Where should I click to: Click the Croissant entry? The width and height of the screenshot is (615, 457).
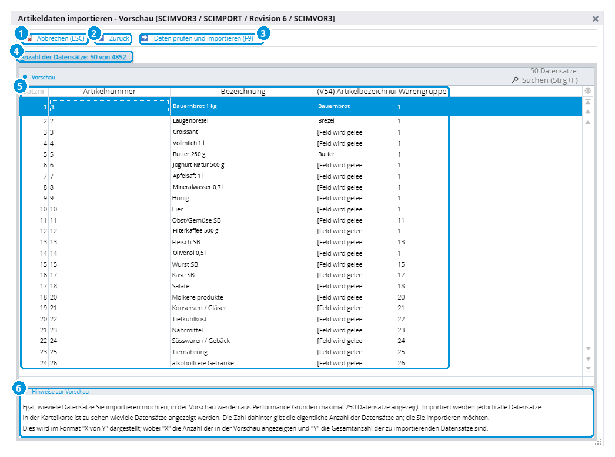[243, 132]
